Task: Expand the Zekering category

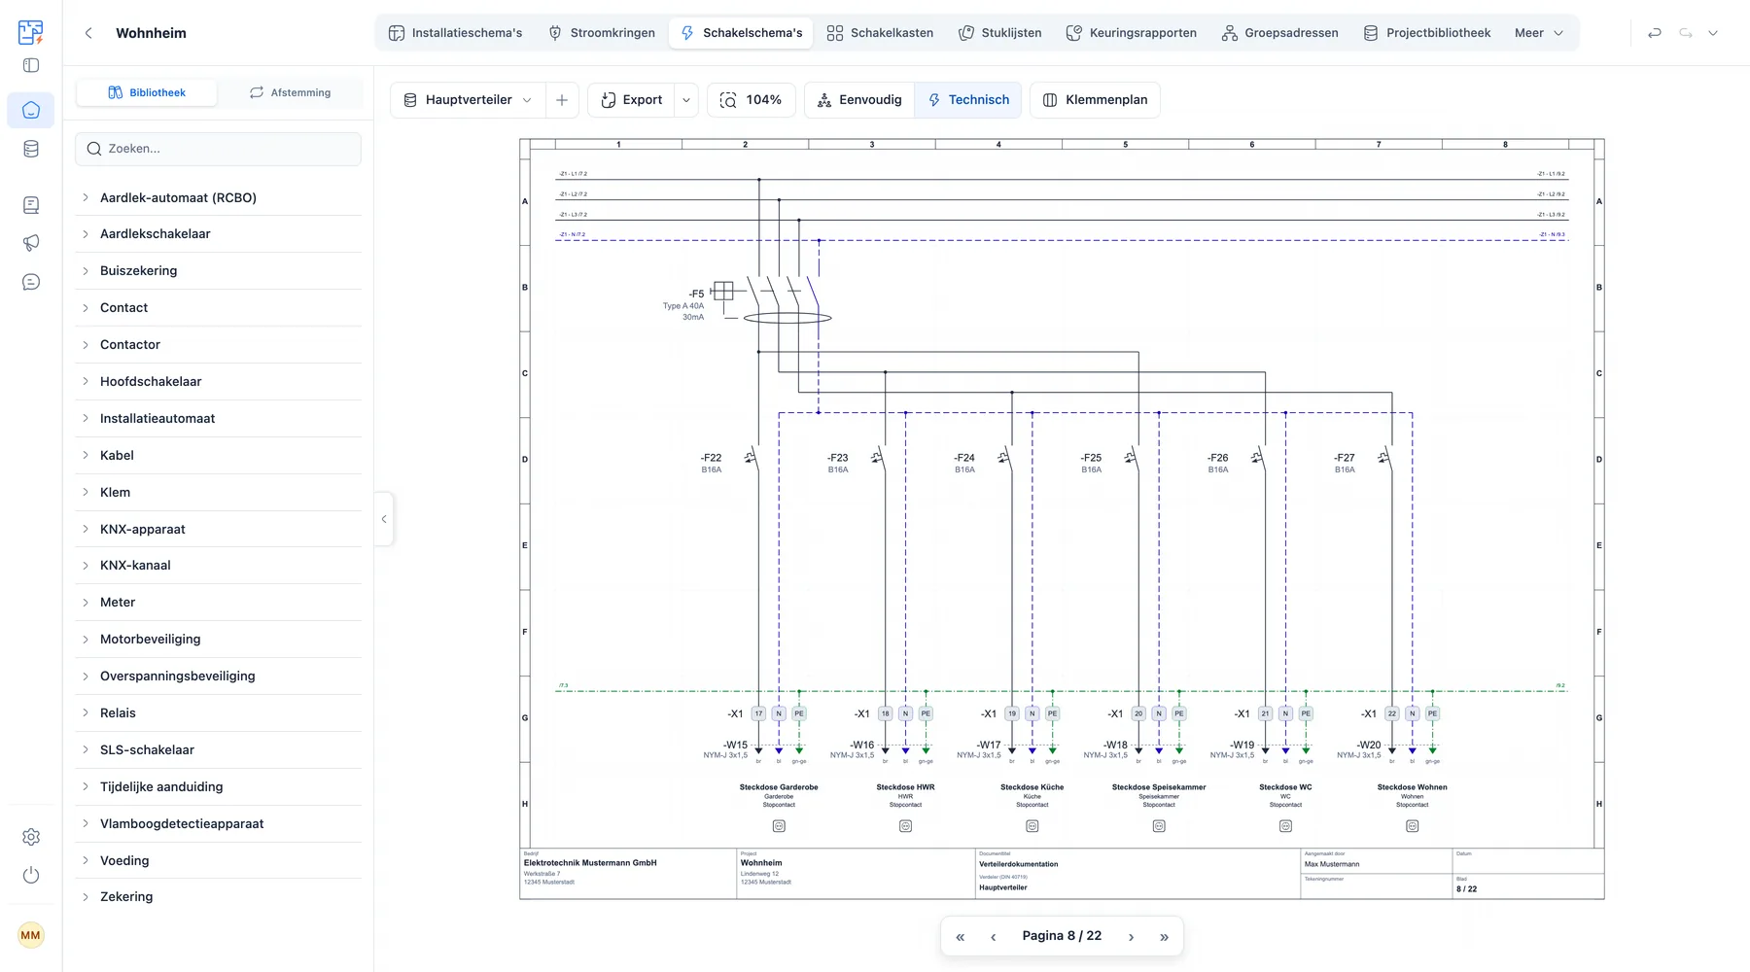Action: tap(218, 896)
